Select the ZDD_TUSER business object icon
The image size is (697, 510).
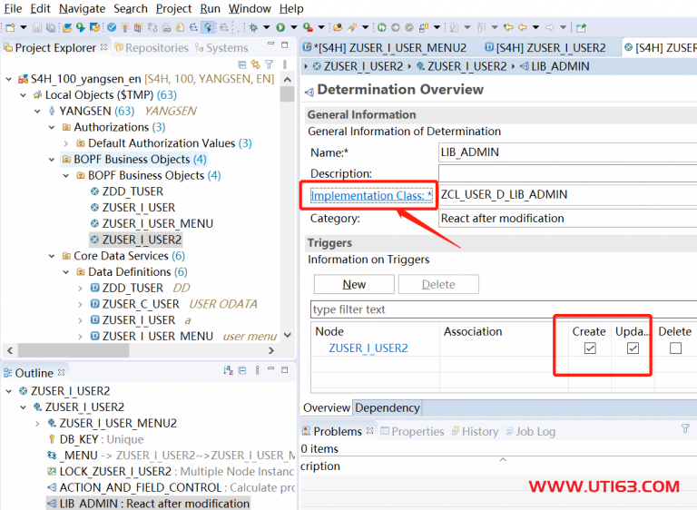[94, 191]
